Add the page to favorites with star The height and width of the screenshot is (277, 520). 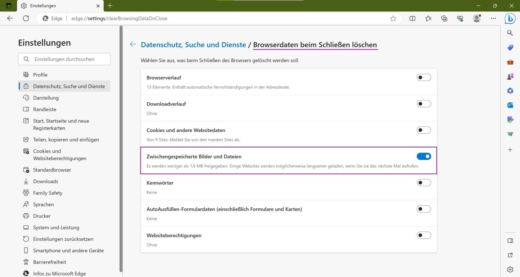point(393,18)
